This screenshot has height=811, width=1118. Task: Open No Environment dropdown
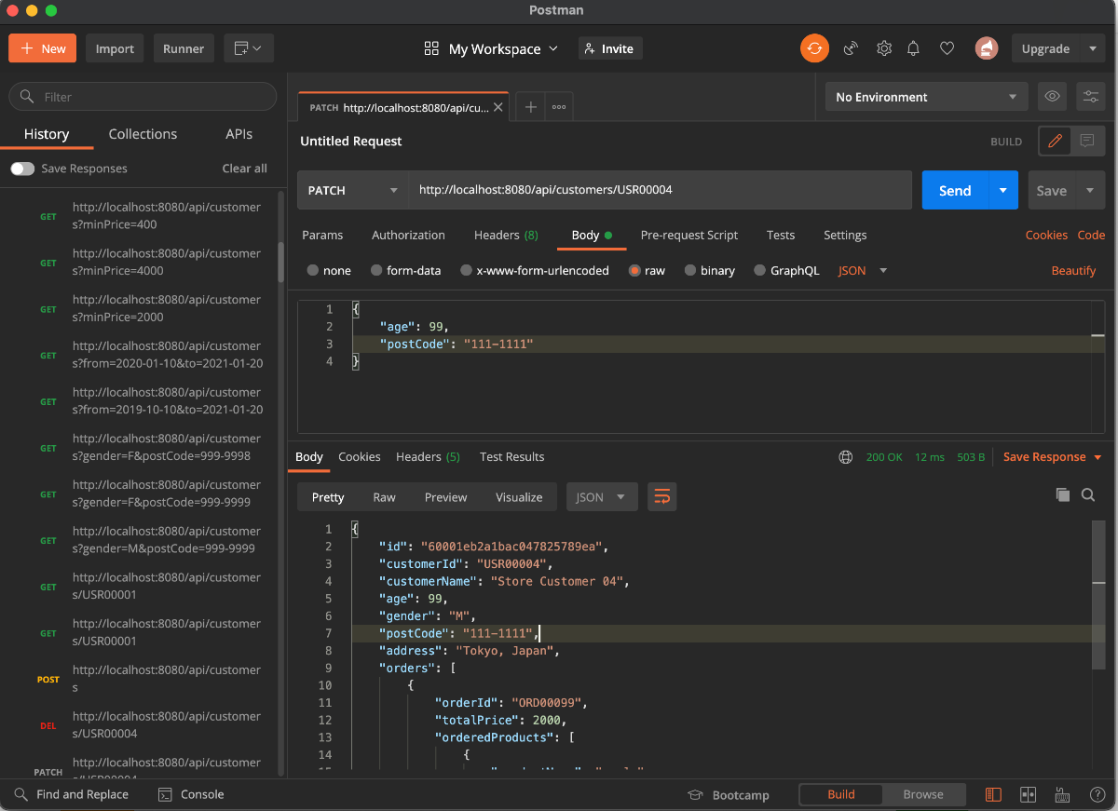coord(926,97)
